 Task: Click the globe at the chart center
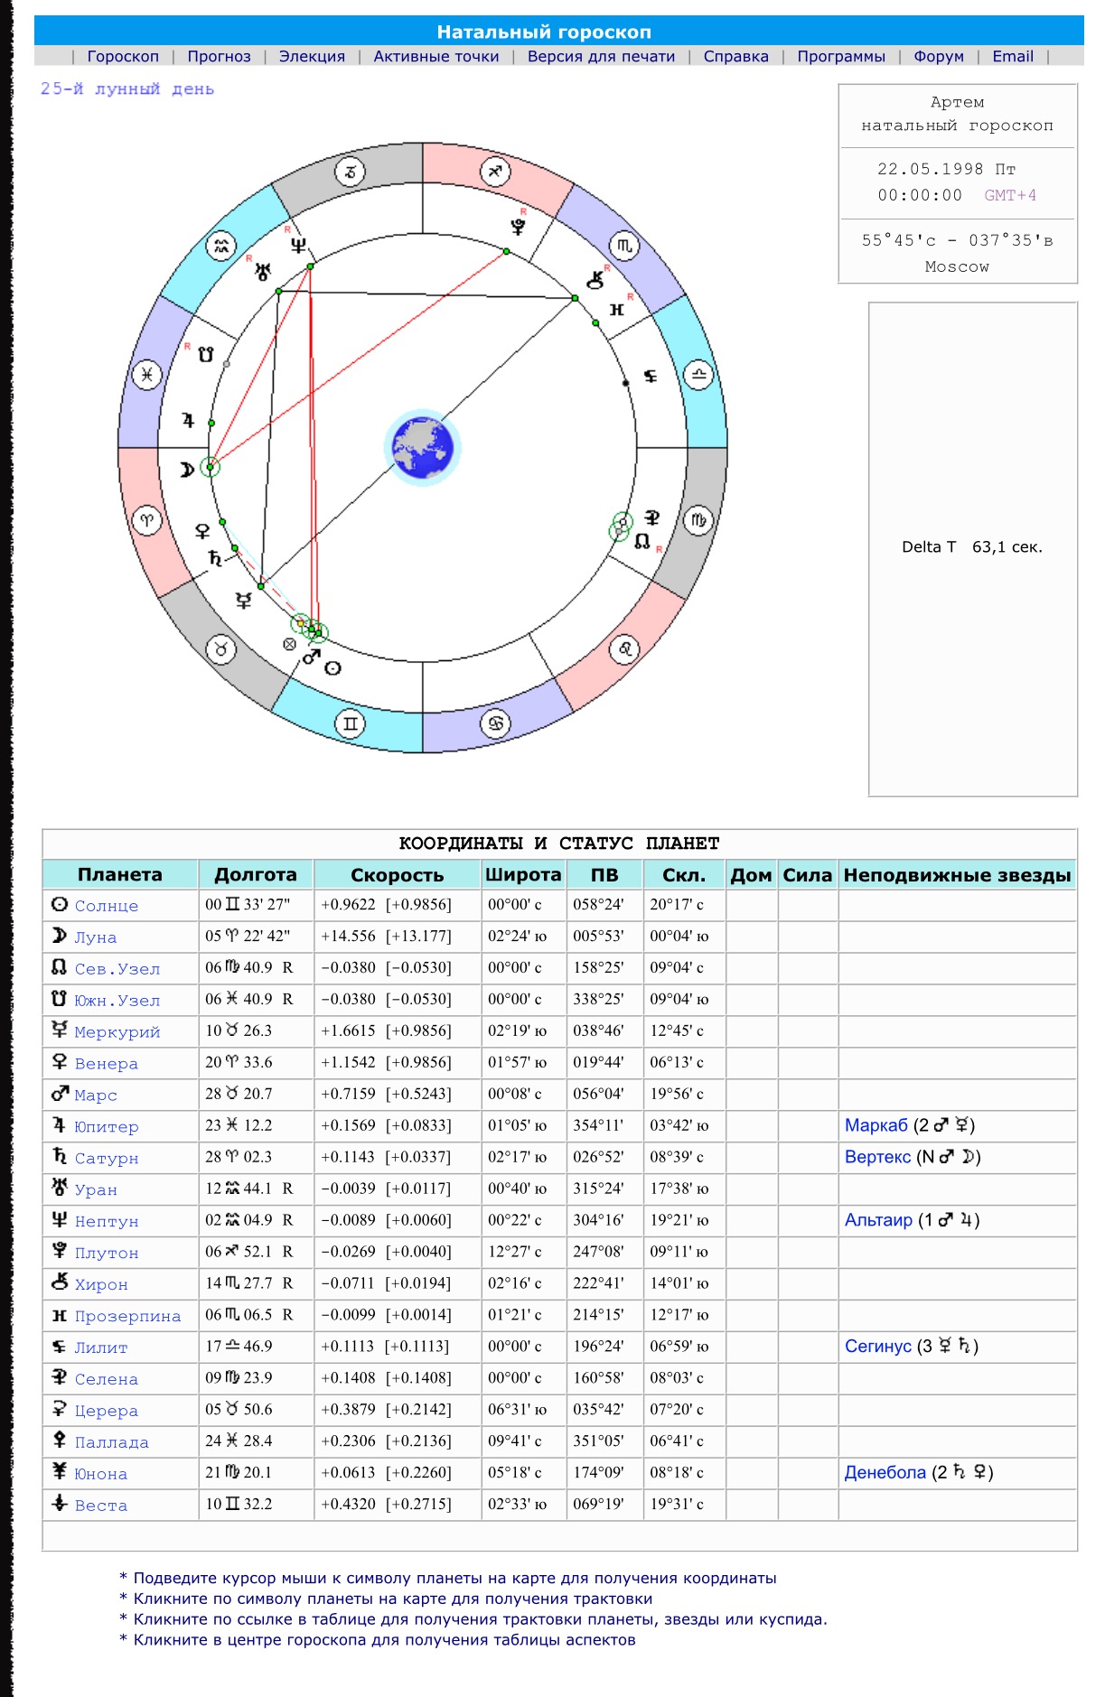pyautogui.click(x=422, y=447)
